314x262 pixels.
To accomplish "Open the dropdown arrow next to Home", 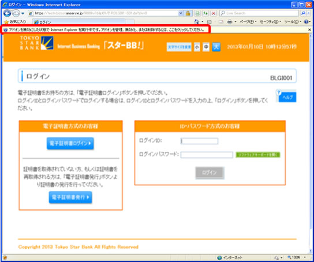I will [203, 21].
